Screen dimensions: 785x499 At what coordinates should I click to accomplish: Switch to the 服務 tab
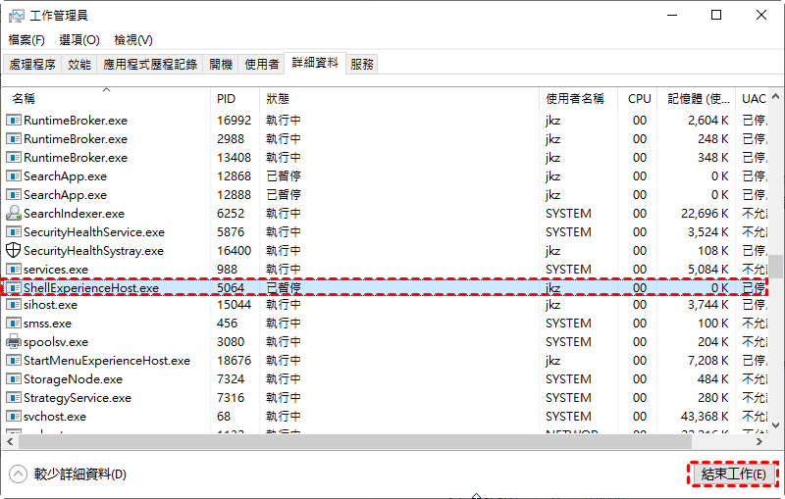tap(362, 64)
